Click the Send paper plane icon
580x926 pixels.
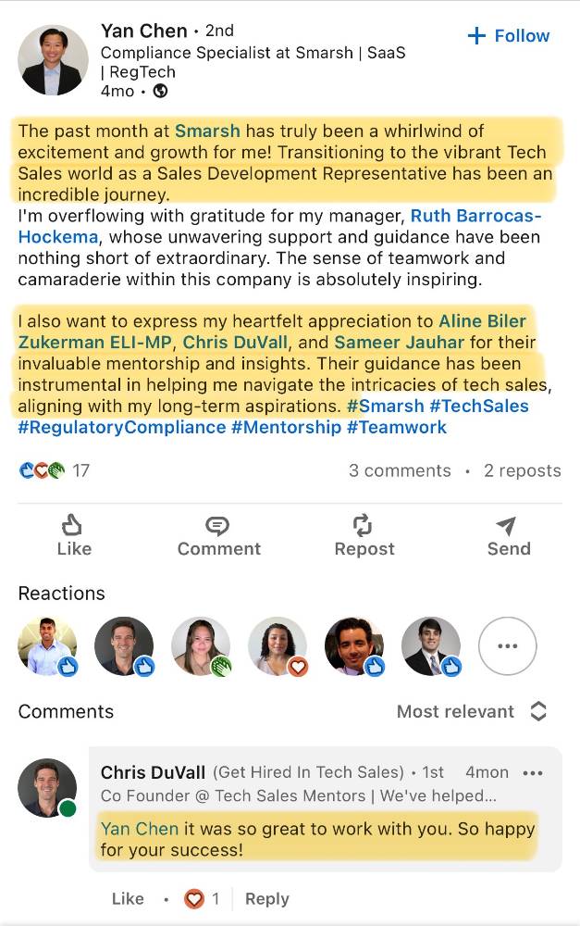click(507, 527)
